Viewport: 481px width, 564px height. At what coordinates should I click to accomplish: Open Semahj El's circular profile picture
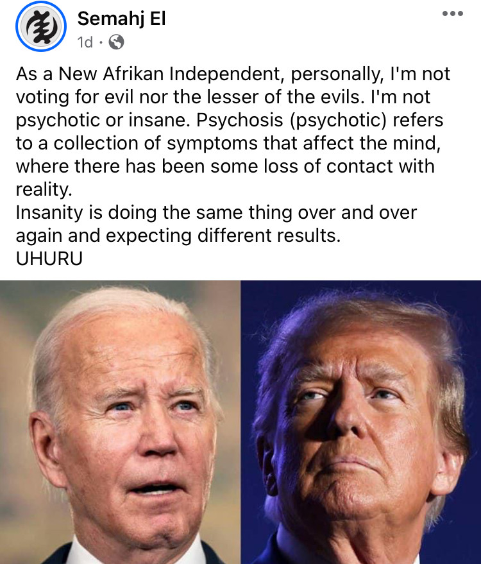(41, 26)
